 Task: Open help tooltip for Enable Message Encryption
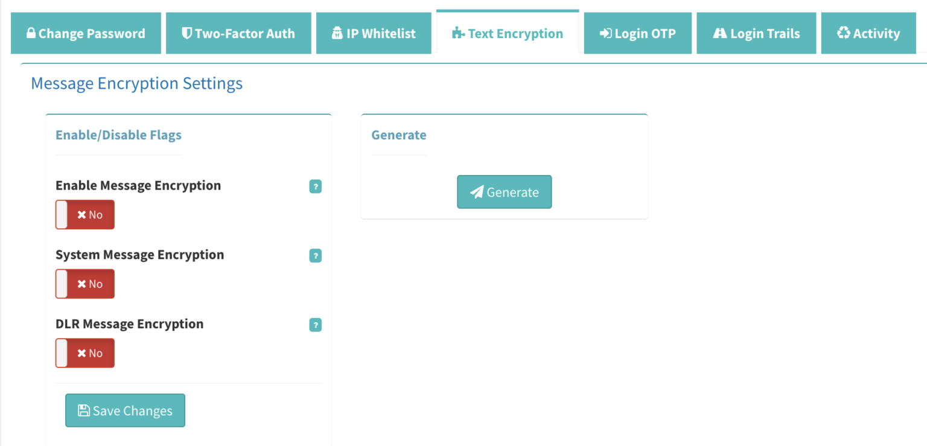coord(315,186)
